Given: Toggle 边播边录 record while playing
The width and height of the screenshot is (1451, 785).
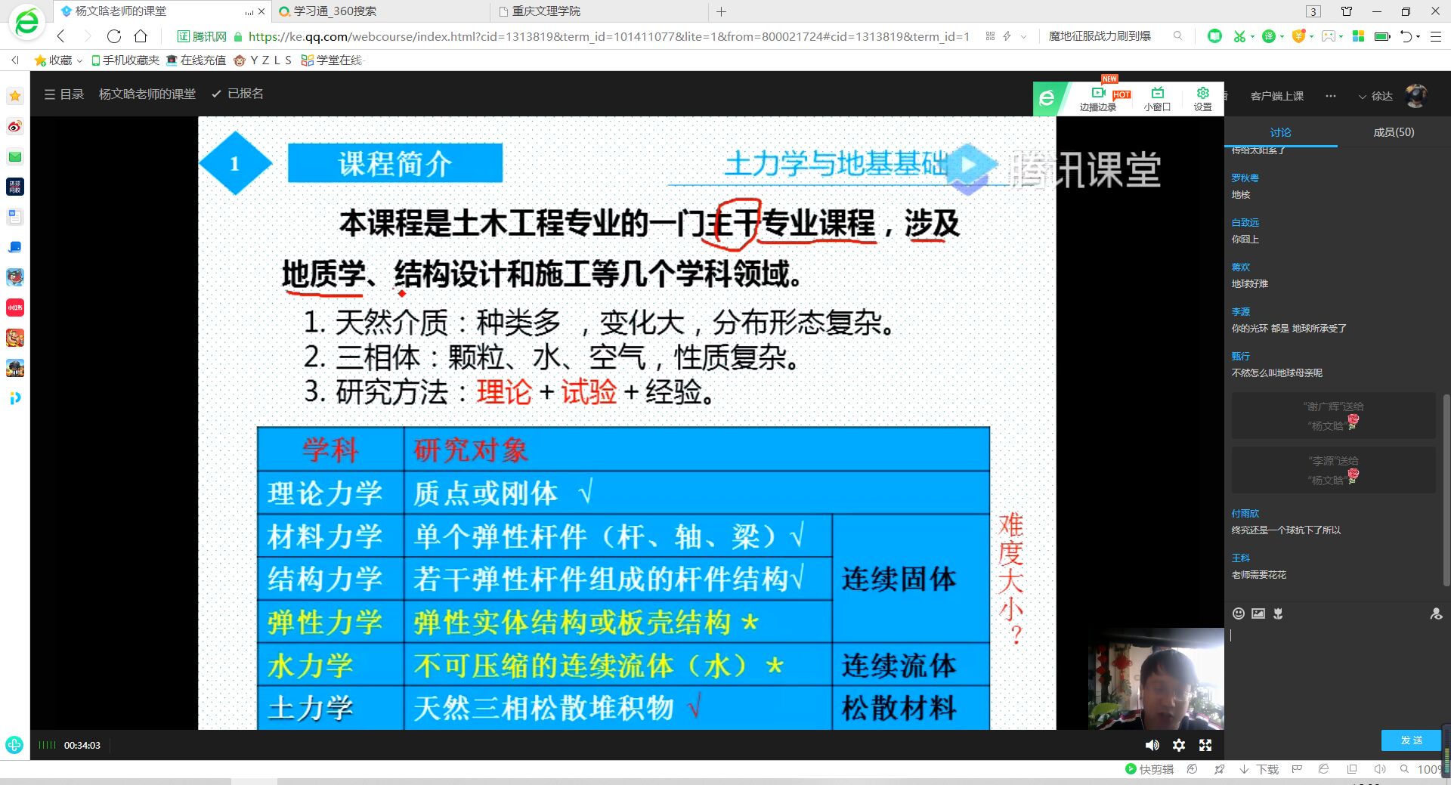Looking at the screenshot, I should [x=1098, y=99].
